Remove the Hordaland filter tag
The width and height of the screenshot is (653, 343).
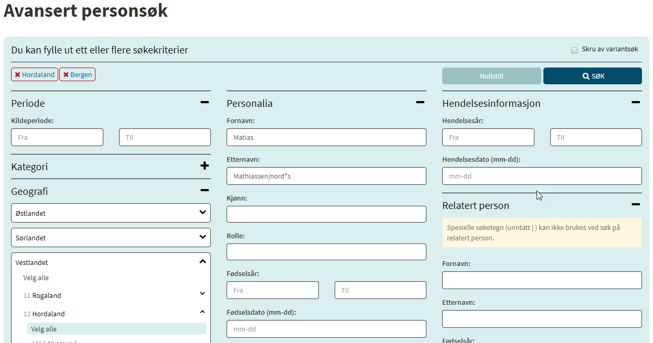tap(17, 75)
